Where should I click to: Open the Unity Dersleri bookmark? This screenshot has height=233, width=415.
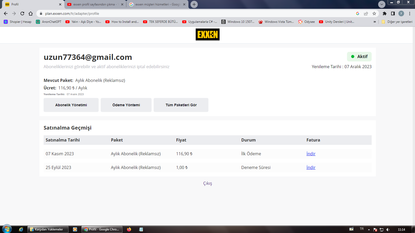337,22
